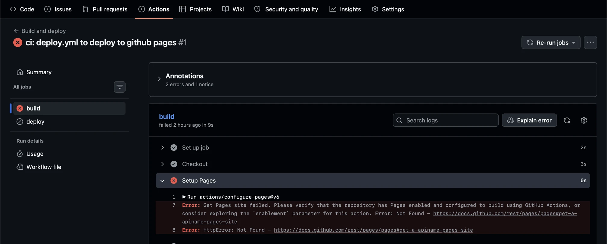Open Security and quality tab
607x244 pixels.
[x=286, y=9]
